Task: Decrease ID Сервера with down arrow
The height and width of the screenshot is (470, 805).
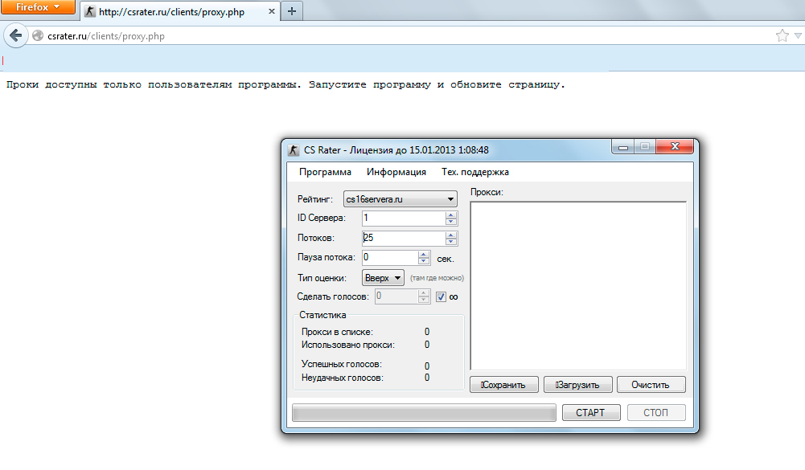Action: tap(451, 222)
